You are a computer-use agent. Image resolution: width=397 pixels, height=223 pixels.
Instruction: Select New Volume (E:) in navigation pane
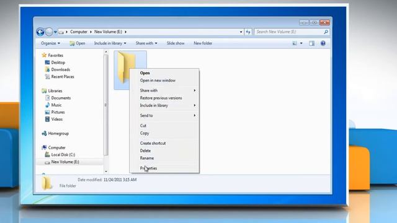pos(65,162)
